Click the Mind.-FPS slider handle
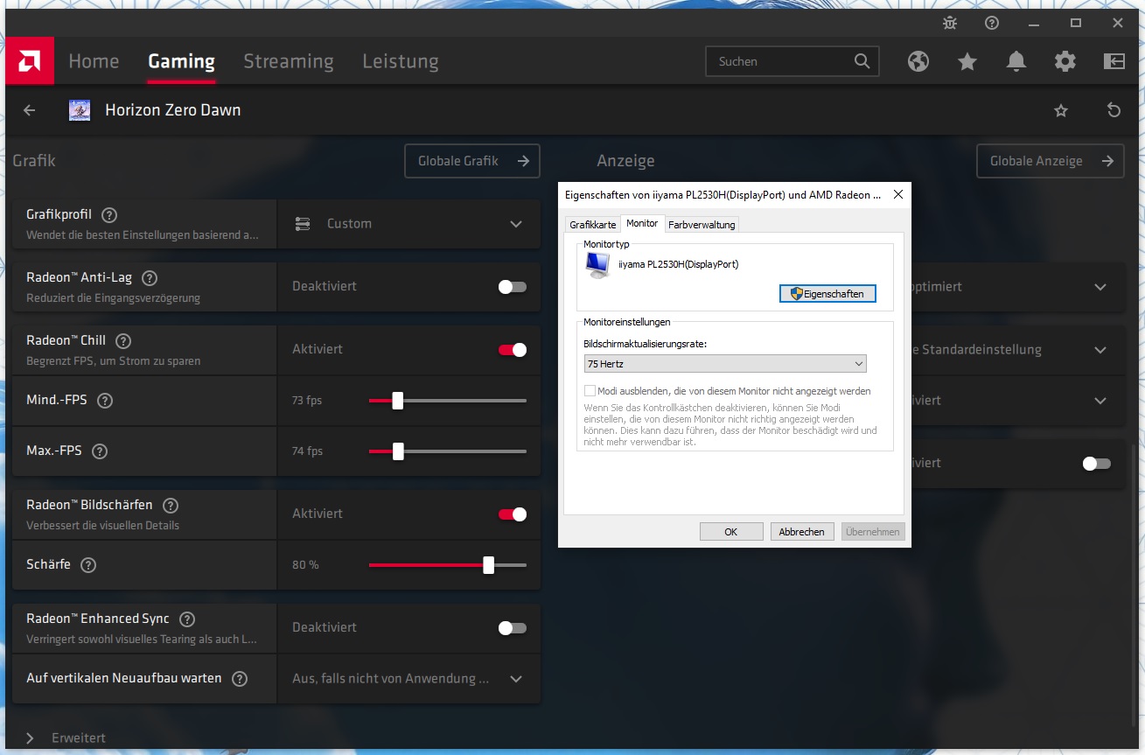1145x755 pixels. tap(398, 401)
